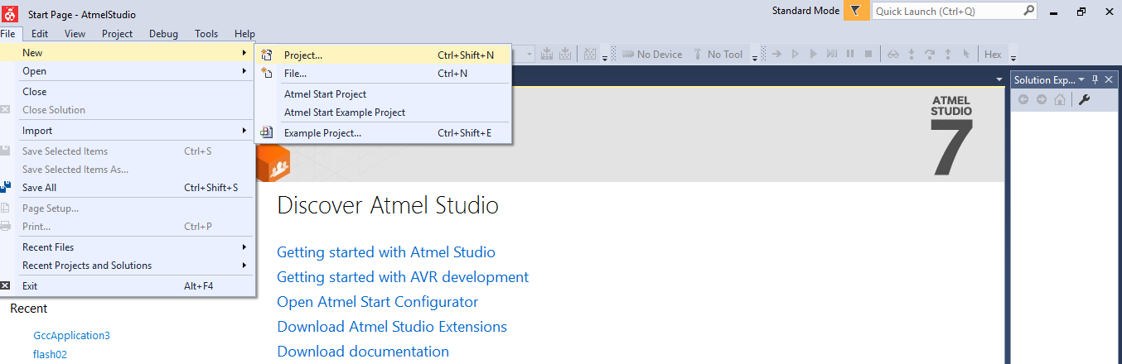
Task: Open the Debug menu
Action: (163, 33)
